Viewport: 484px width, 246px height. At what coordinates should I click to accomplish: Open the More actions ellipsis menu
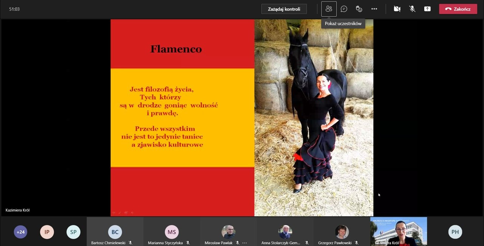click(374, 9)
